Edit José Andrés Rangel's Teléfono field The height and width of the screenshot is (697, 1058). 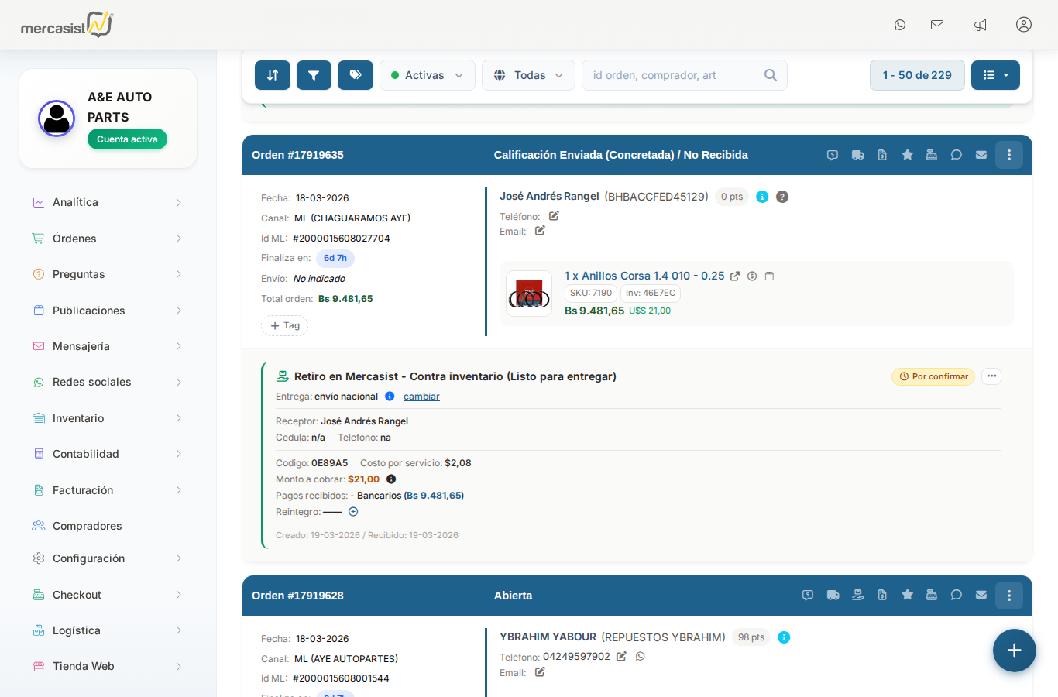point(554,216)
